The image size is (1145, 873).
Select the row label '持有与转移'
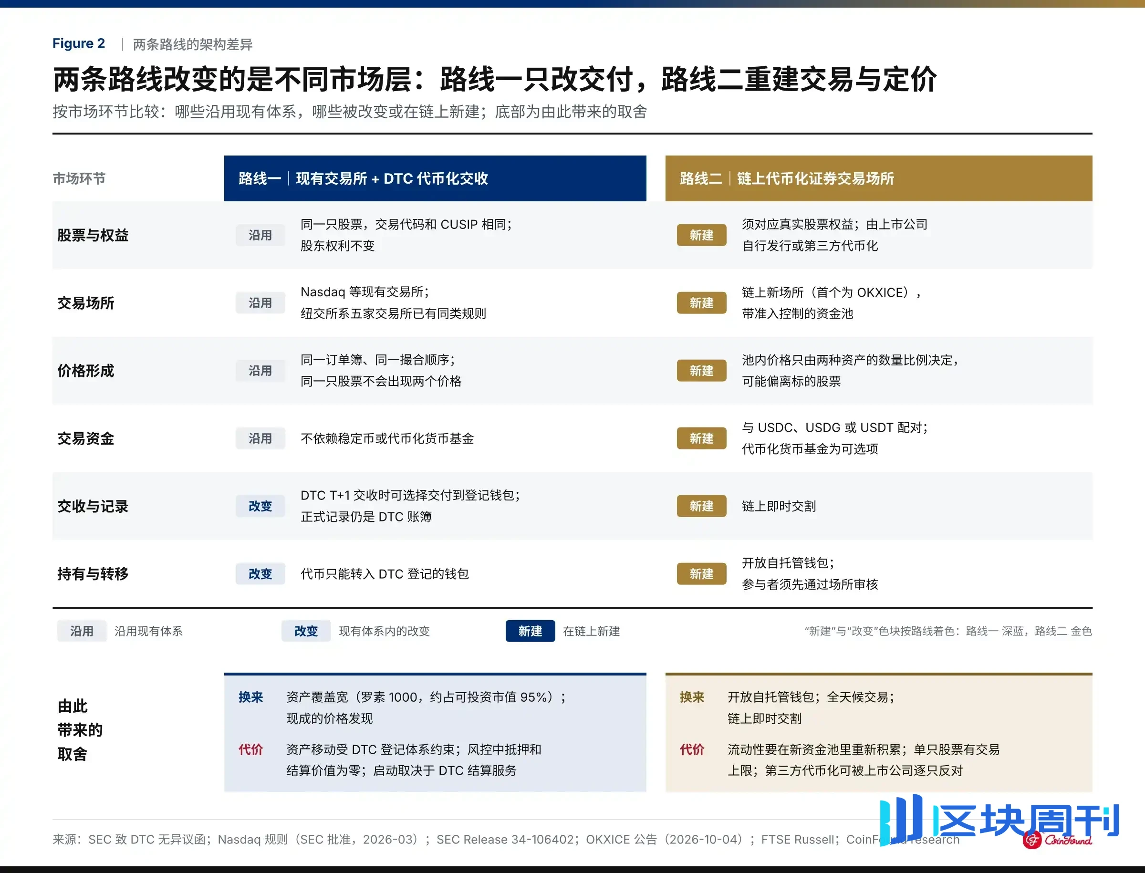[93, 574]
